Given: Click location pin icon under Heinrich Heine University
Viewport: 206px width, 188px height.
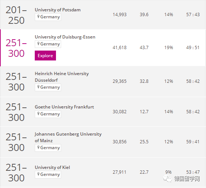Looking at the screenshot, I should click(38, 87).
